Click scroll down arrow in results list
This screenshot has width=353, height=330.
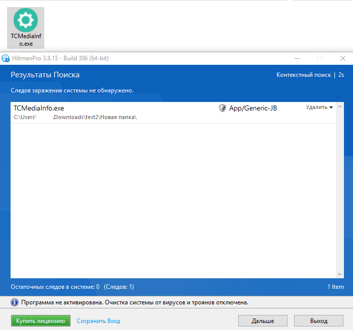(340, 274)
